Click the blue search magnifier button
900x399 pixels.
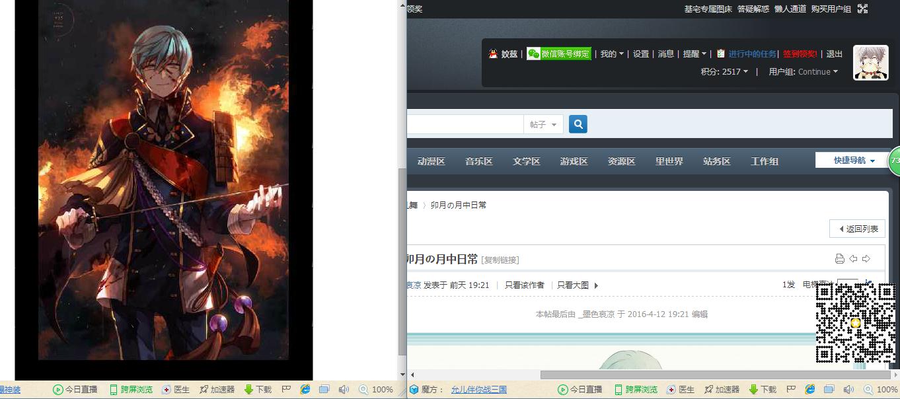click(578, 124)
